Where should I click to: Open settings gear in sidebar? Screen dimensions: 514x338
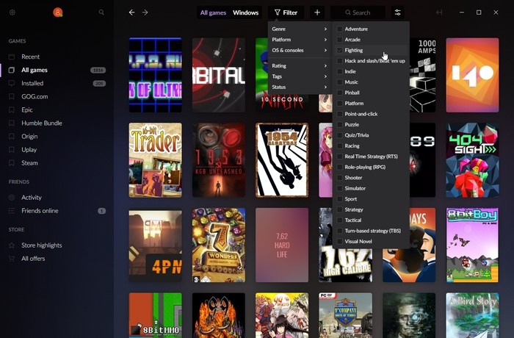click(x=12, y=12)
